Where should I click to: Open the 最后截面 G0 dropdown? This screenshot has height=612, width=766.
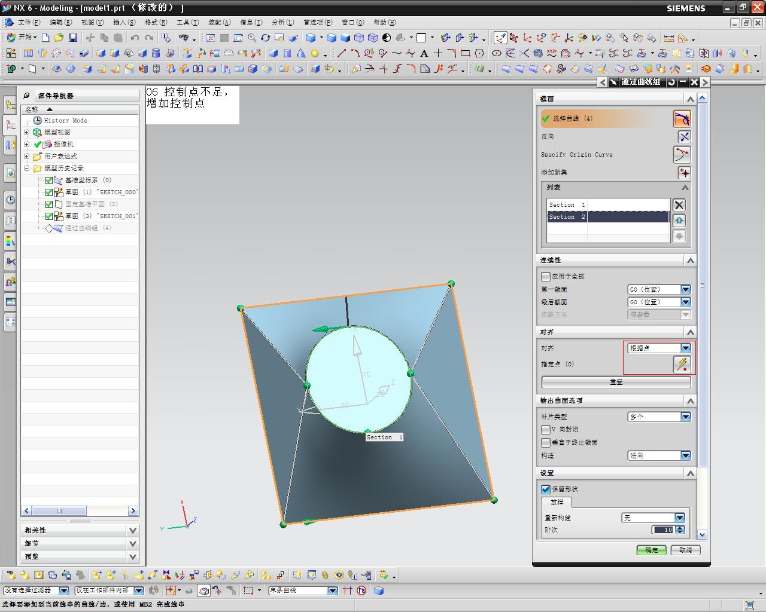659,302
